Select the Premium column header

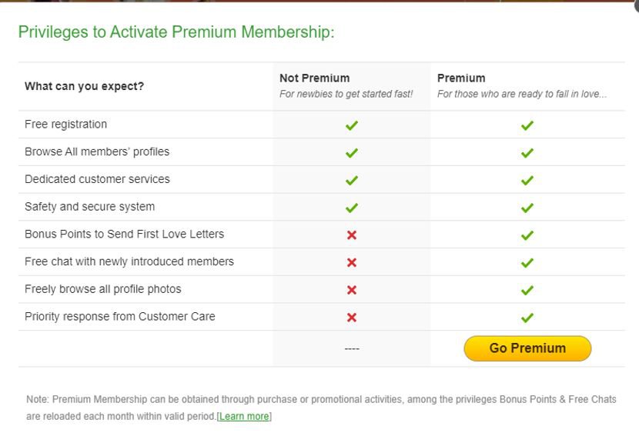coord(461,78)
